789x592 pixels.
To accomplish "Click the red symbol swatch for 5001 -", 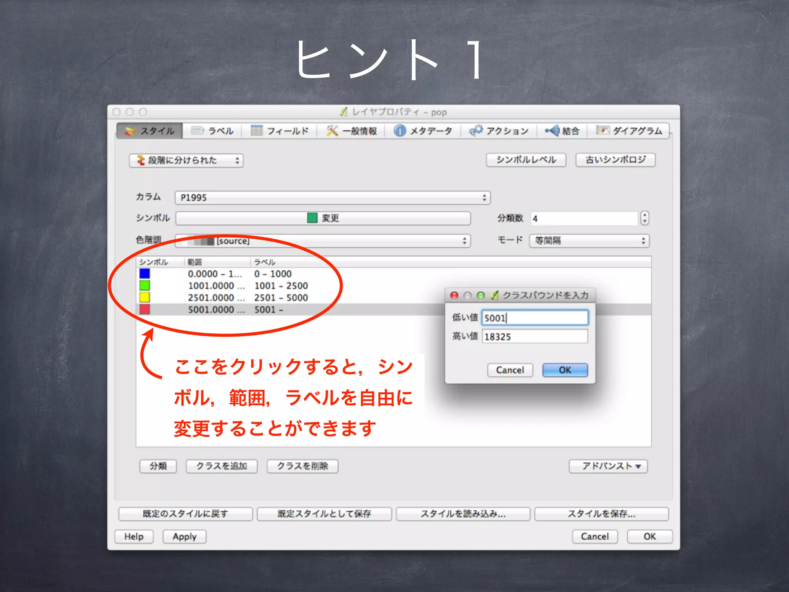I will tap(144, 309).
